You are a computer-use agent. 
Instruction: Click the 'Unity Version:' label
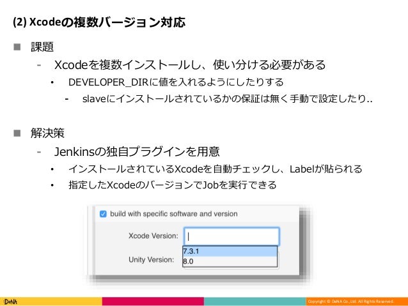pos(151,259)
